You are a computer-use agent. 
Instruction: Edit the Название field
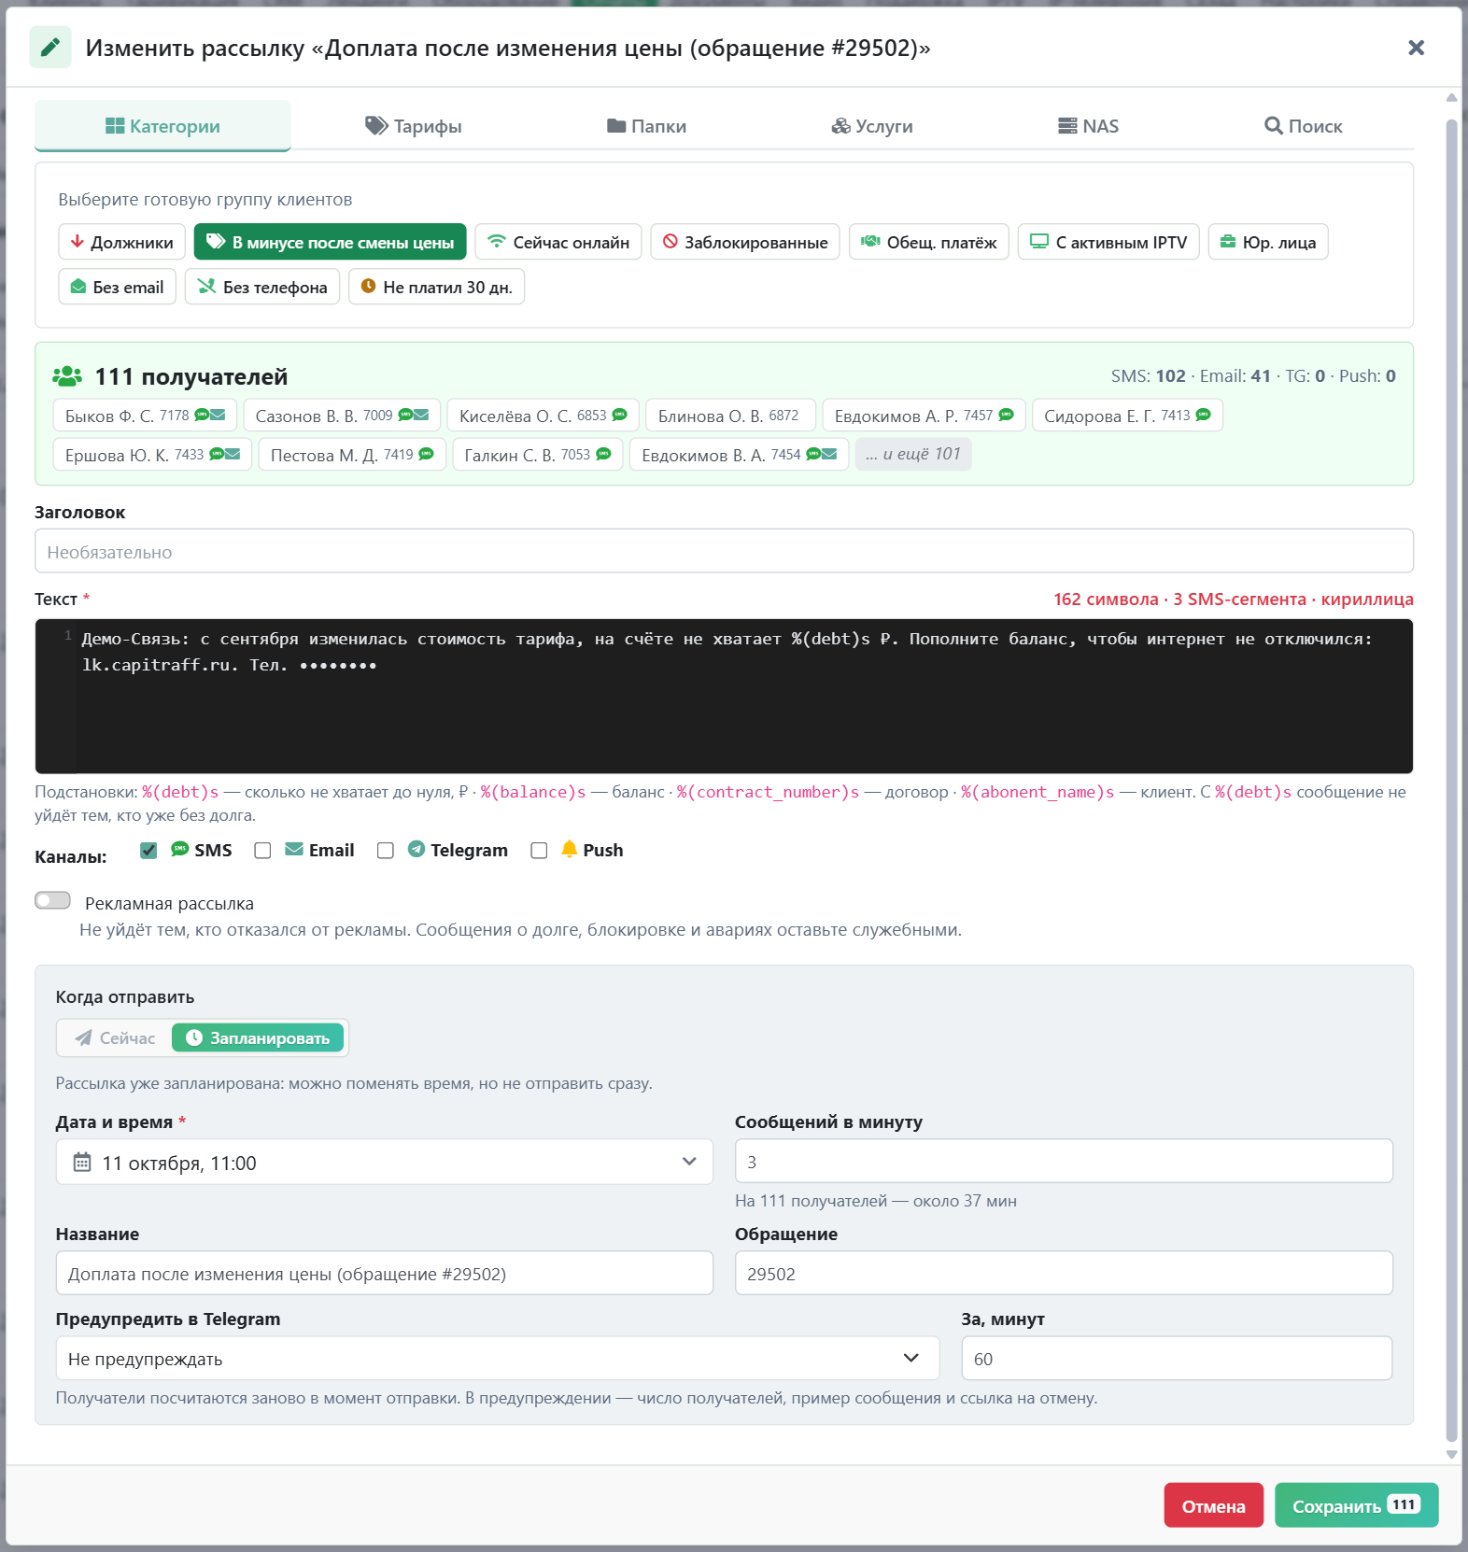point(385,1274)
